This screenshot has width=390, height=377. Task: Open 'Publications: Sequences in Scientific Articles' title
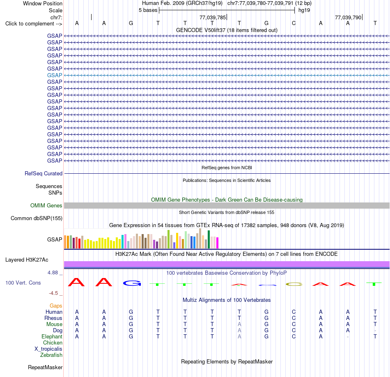click(227, 180)
